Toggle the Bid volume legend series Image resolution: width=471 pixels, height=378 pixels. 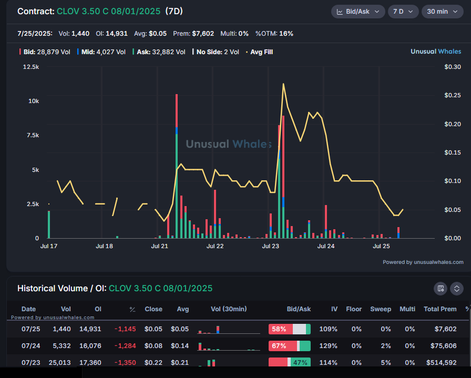pyautogui.click(x=45, y=52)
